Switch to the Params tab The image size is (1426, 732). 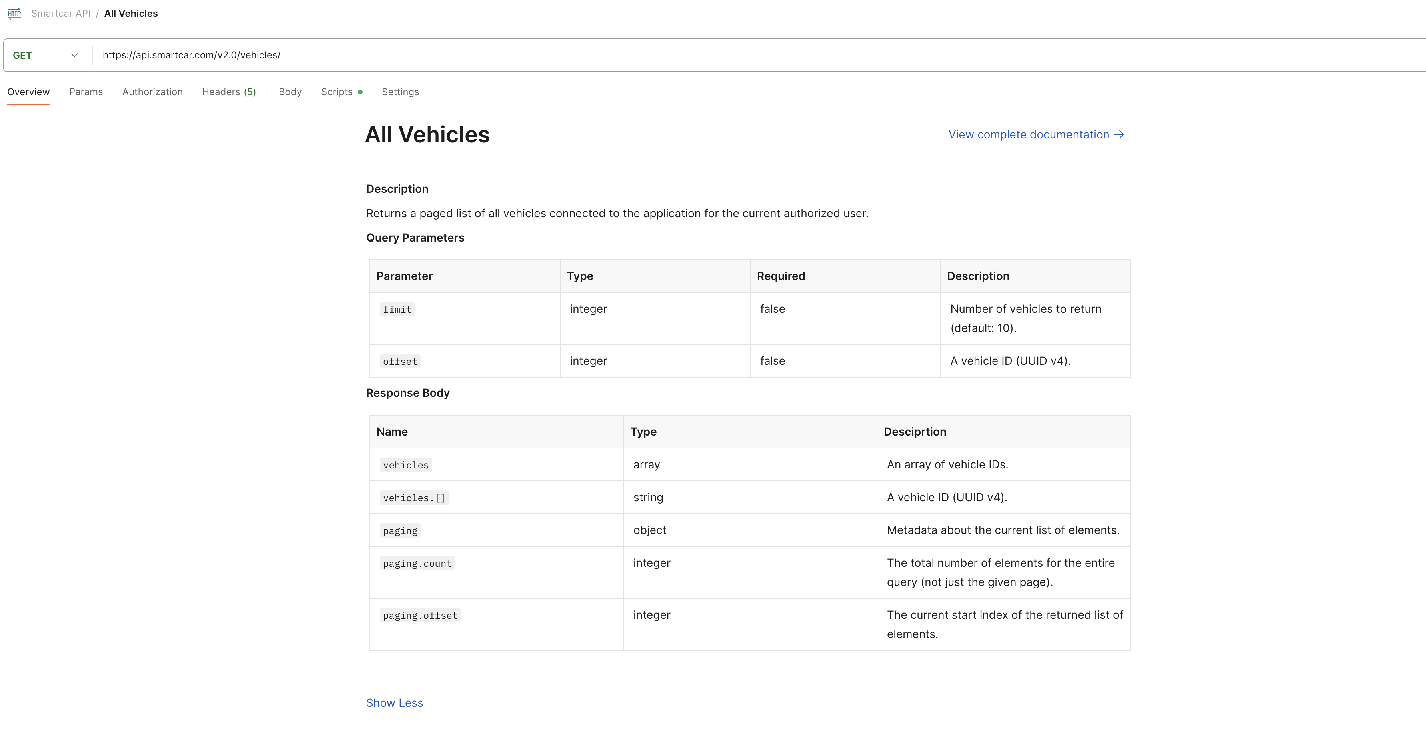pos(86,92)
